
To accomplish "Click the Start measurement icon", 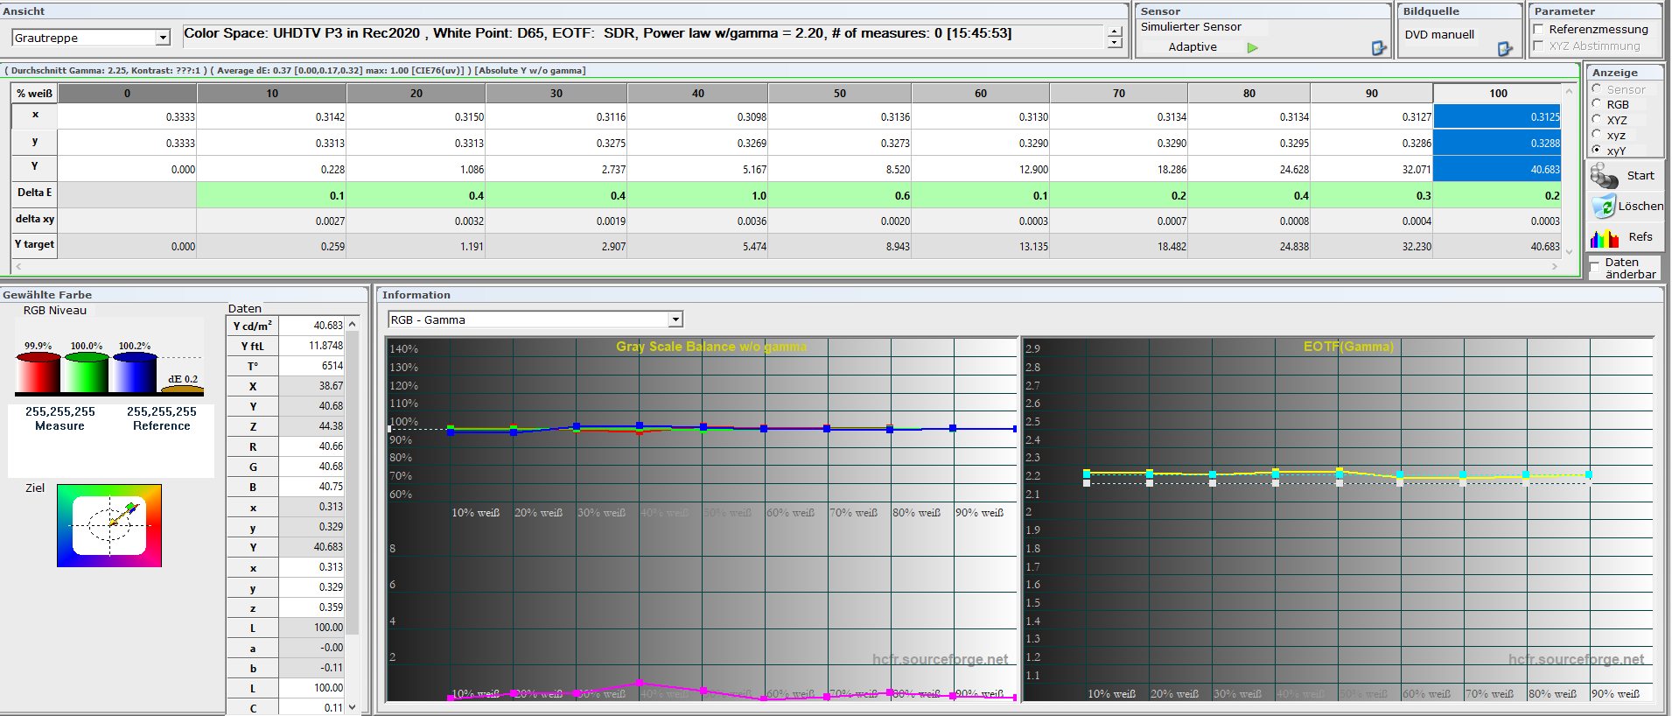I will click(1604, 176).
